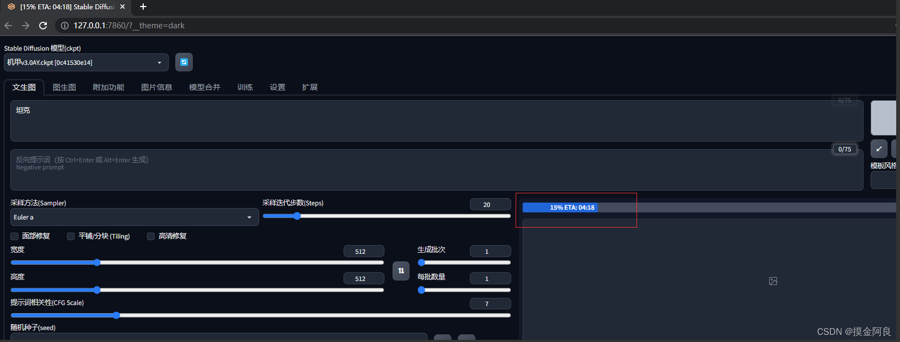Click the arrow icon below the token counter
The height and width of the screenshot is (342, 900).
pyautogui.click(x=879, y=149)
